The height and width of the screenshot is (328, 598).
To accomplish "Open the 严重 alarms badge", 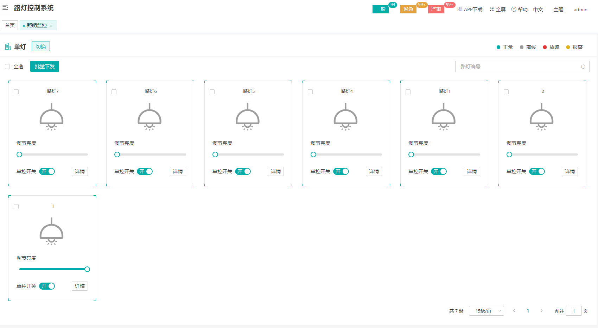I will pyautogui.click(x=436, y=9).
